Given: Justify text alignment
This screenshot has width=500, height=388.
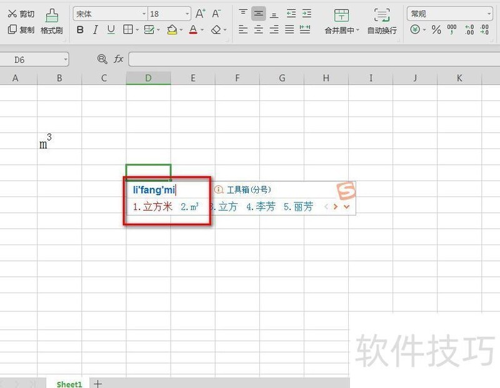Looking at the screenshot, I should 289,29.
